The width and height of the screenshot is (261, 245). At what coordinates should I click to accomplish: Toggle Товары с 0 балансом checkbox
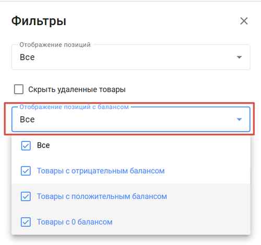point(26,222)
